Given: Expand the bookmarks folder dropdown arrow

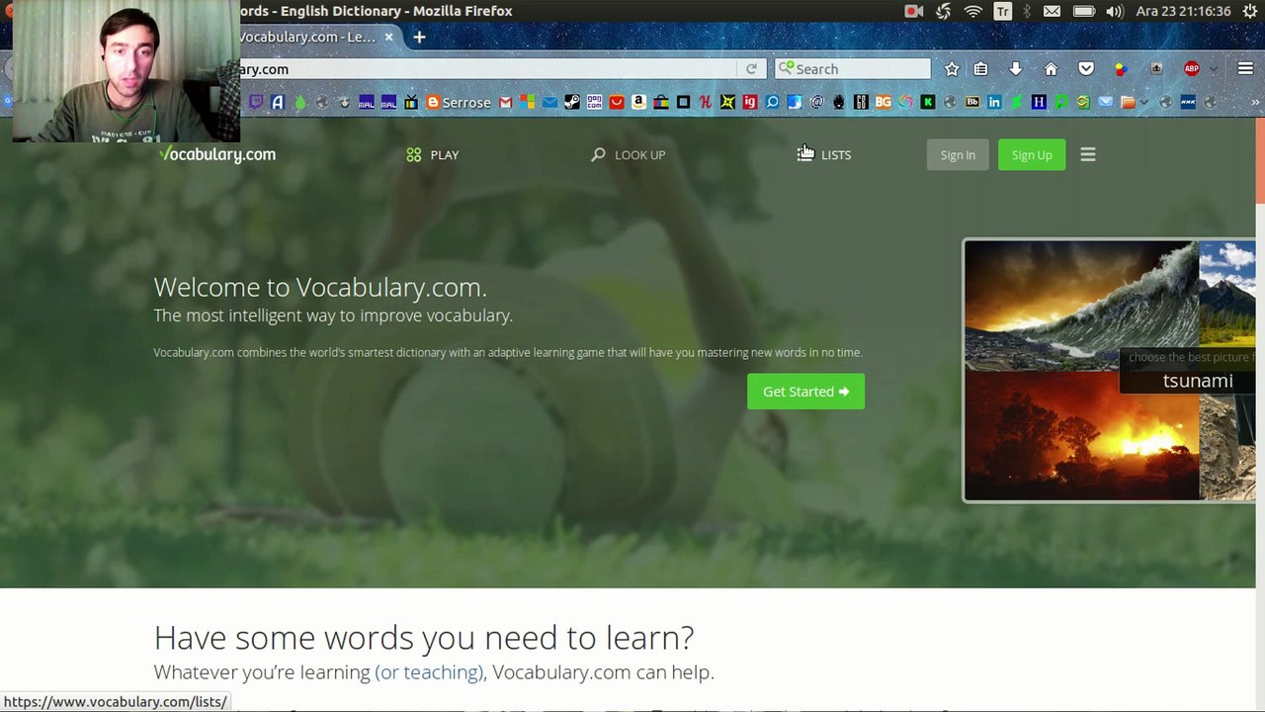Looking at the screenshot, I should (1144, 102).
